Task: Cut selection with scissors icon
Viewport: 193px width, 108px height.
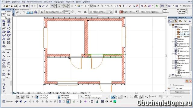Action: click(20, 6)
